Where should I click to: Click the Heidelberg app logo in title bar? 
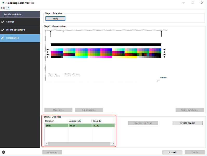pos(3,3)
